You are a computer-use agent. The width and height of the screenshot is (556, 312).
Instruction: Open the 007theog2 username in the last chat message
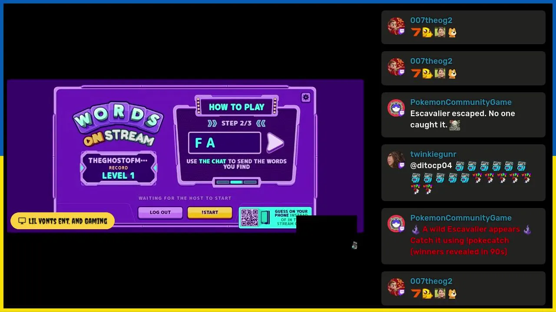click(431, 281)
